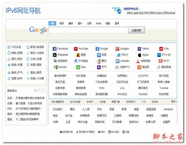Screen dimensions: 186x145
Task: Open the Yahoo icon
Action: (139, 49)
